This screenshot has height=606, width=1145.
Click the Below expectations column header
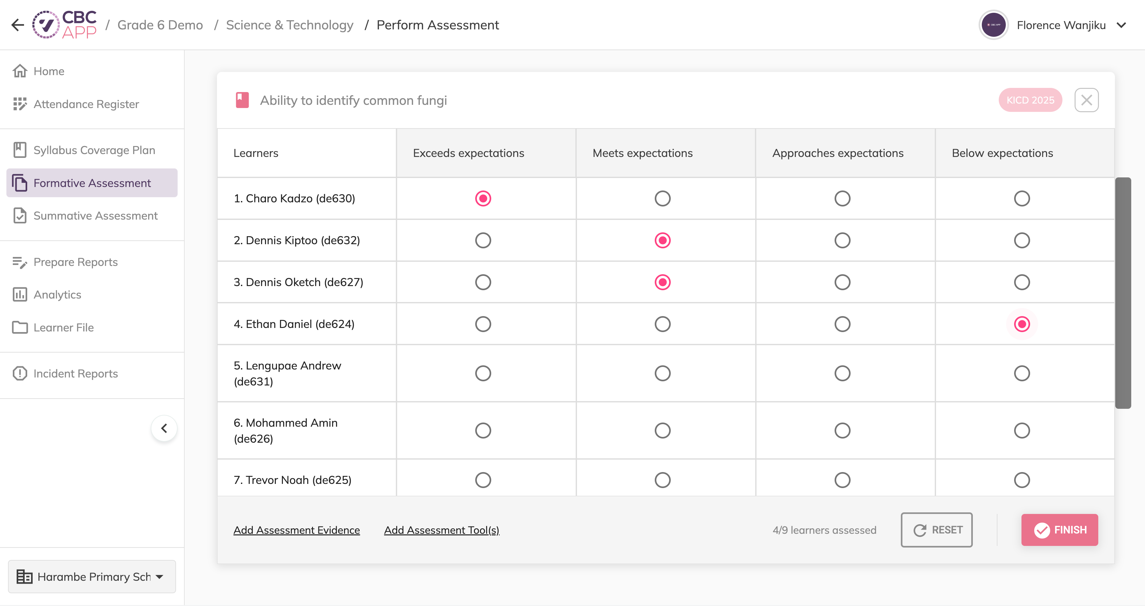(1025, 153)
